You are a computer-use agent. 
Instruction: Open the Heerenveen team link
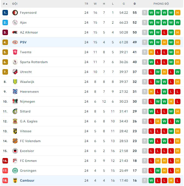click(x=29, y=92)
